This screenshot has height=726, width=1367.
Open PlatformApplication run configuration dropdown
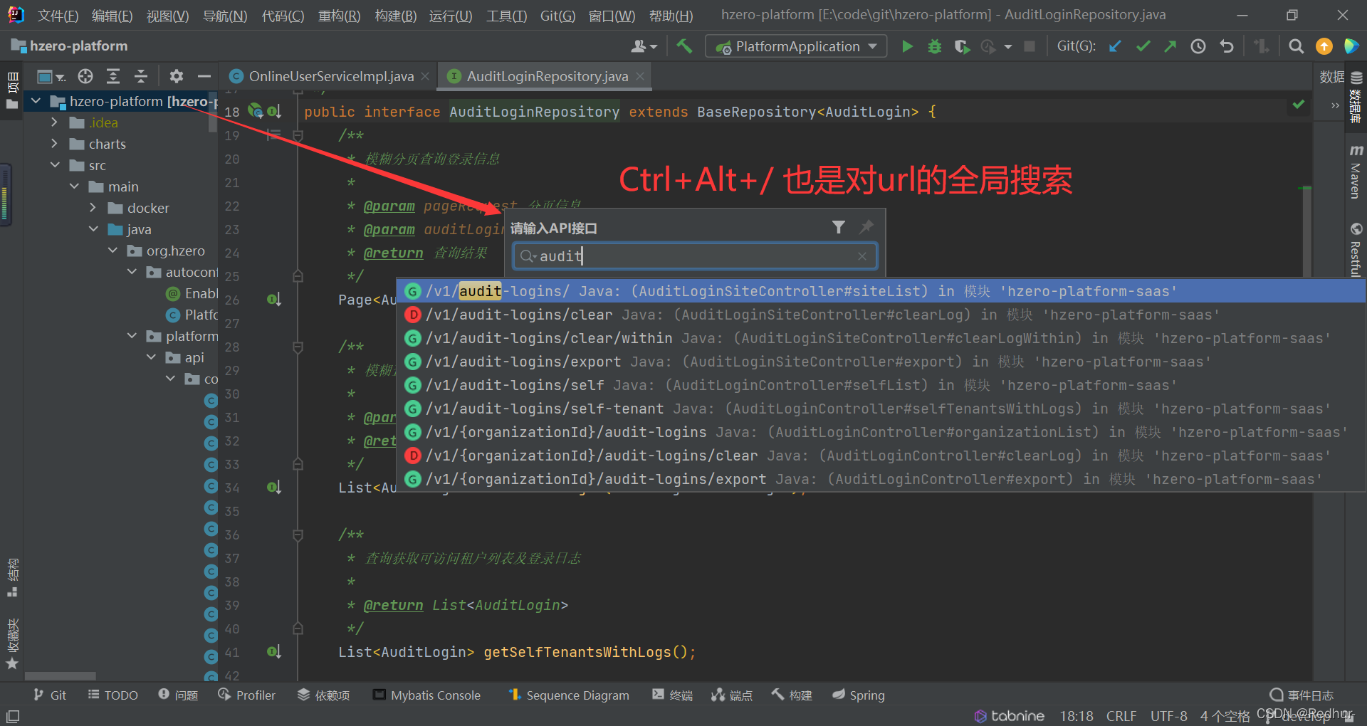(x=796, y=46)
